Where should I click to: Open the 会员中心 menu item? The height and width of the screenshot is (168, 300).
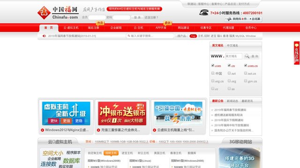click(x=251, y=28)
